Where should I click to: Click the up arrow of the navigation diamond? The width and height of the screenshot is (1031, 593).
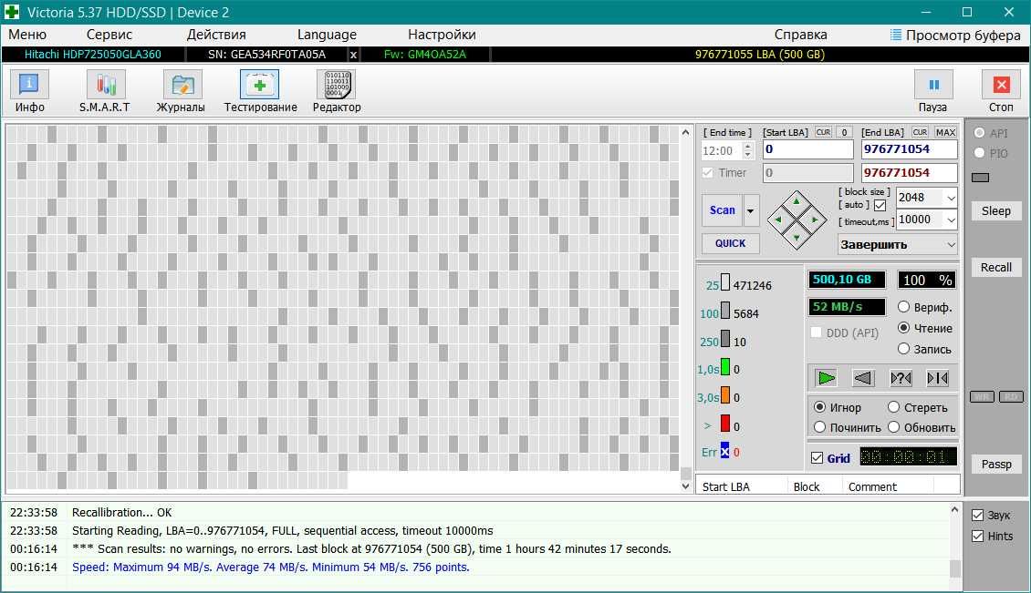pos(797,201)
